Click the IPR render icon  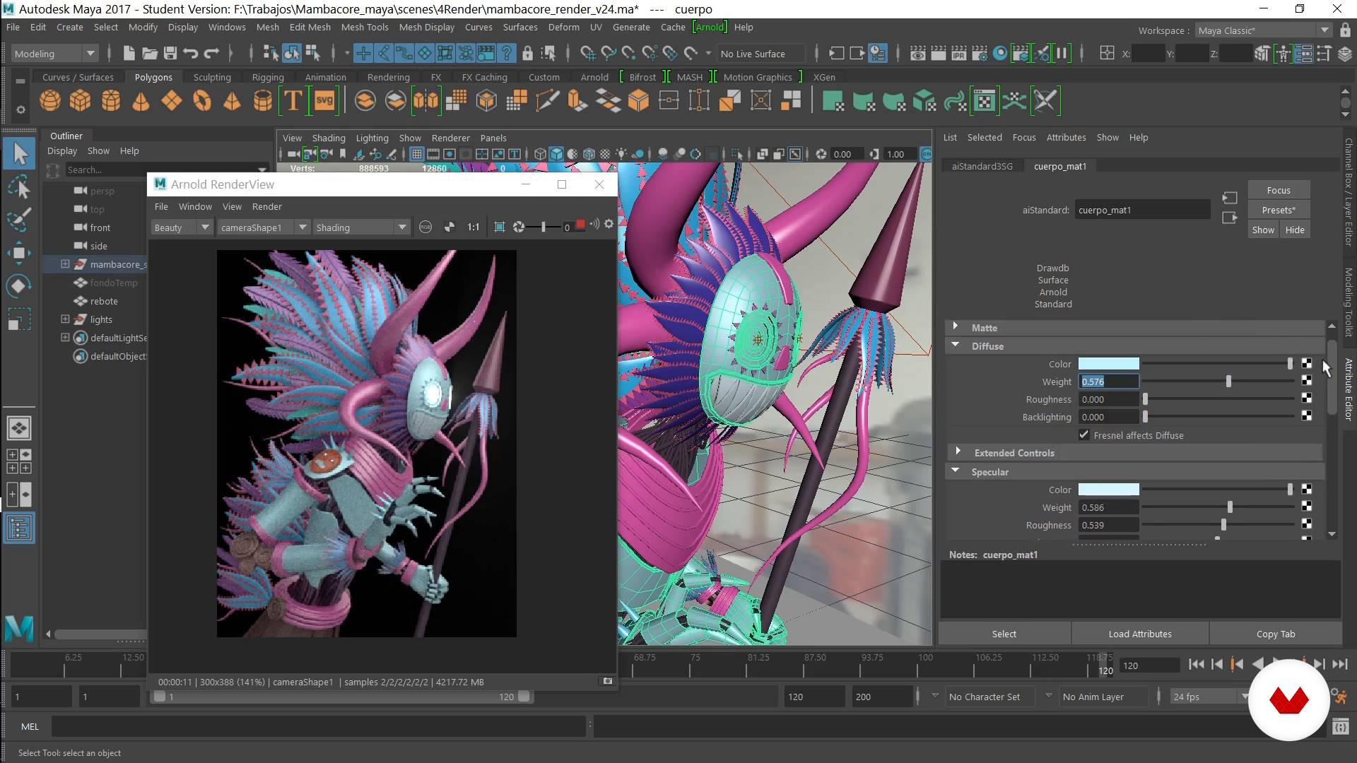(958, 53)
